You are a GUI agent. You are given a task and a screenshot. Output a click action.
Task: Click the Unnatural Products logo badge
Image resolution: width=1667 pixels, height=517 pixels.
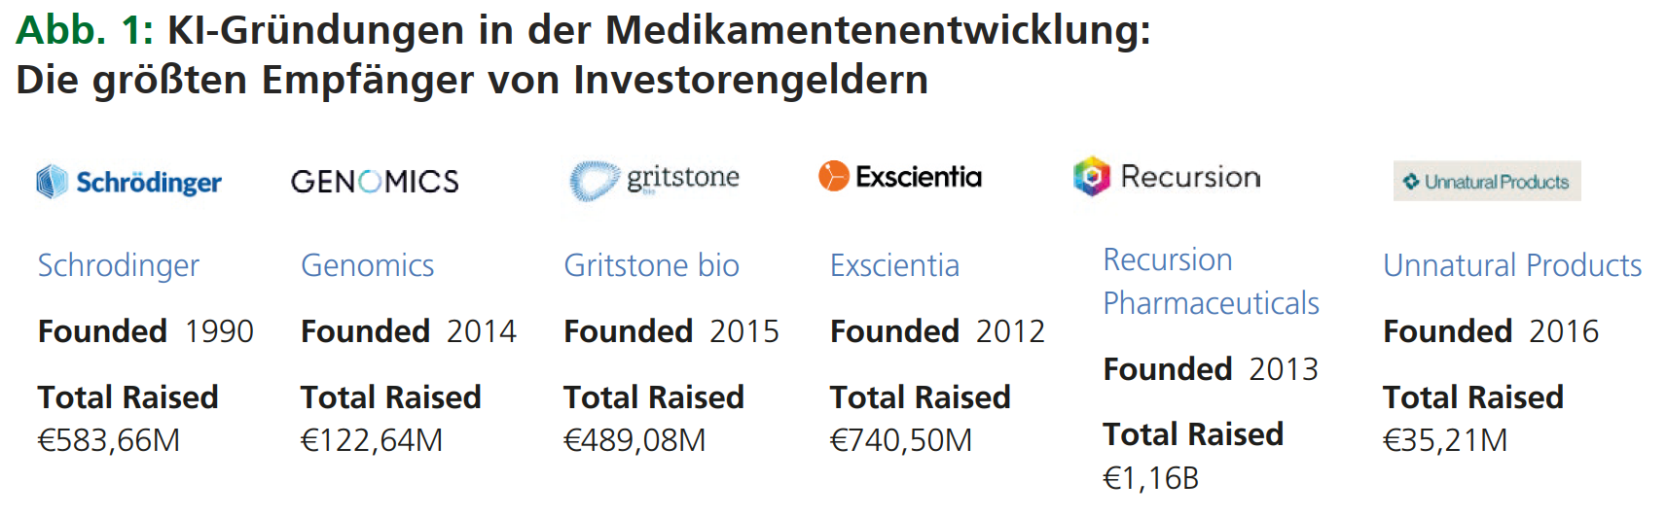pyautogui.click(x=1487, y=181)
